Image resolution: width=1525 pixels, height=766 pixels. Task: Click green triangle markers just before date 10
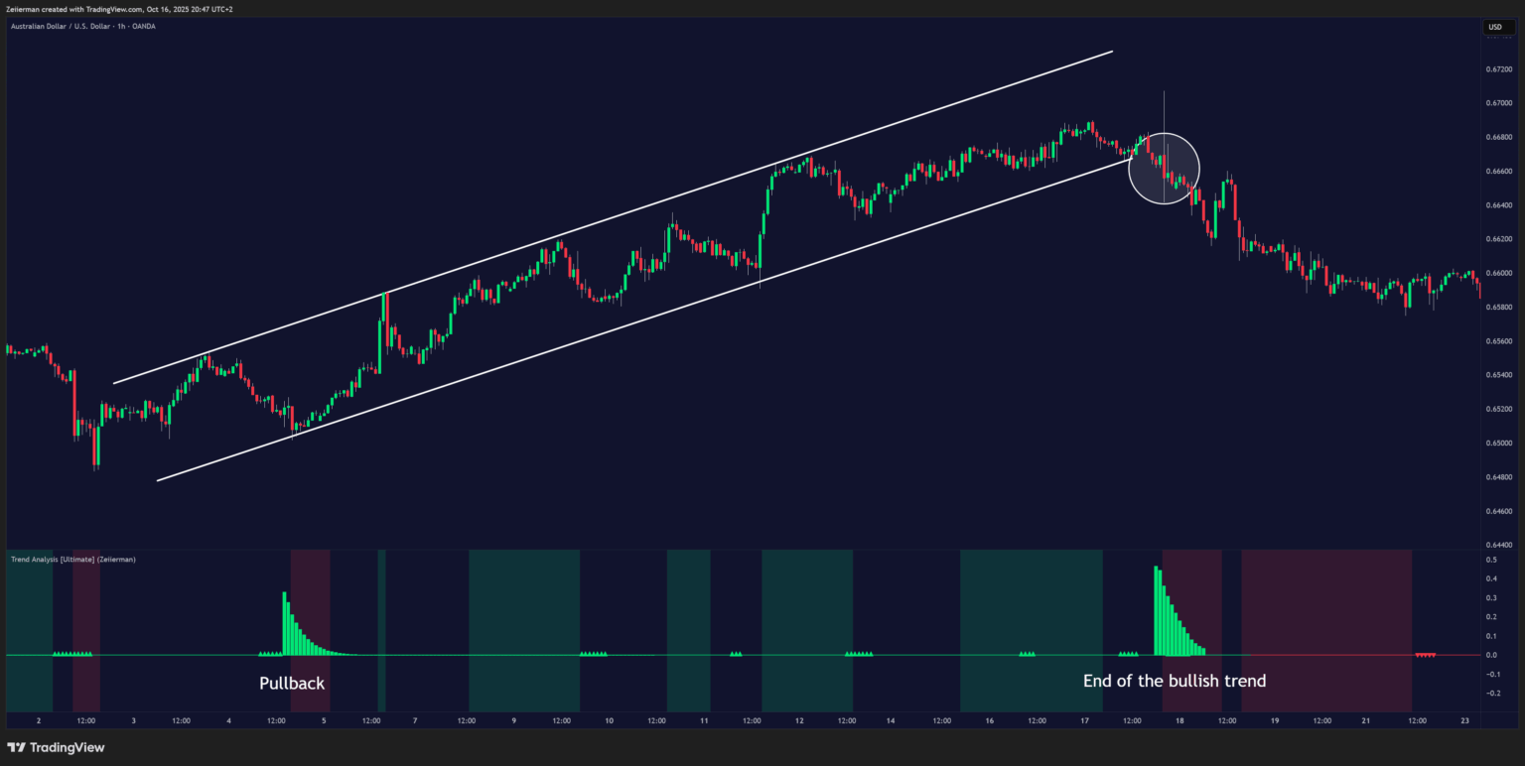(593, 654)
